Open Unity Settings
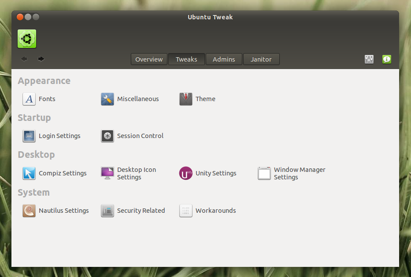This screenshot has height=277, width=411. coord(207,173)
